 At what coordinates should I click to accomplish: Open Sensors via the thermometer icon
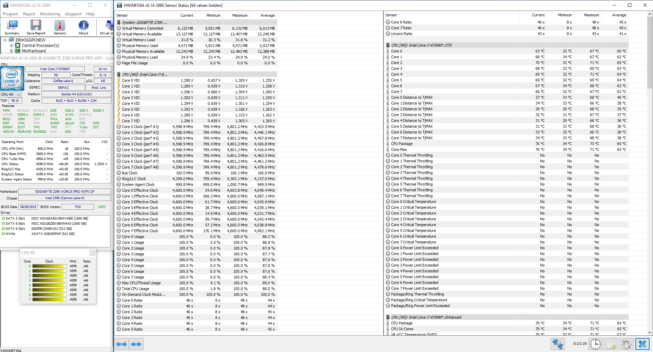click(x=60, y=27)
